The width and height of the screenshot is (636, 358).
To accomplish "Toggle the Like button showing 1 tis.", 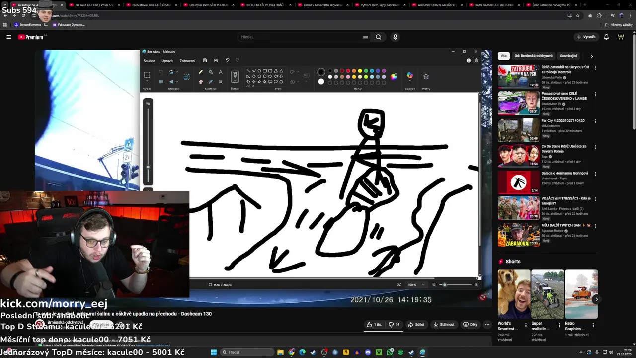I will (x=374, y=325).
